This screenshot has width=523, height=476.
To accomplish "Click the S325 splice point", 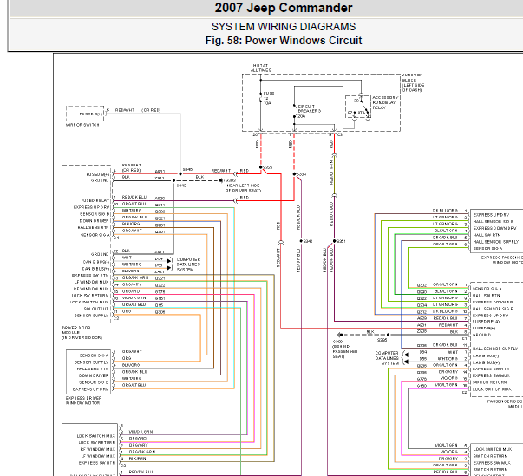I will (260, 167).
